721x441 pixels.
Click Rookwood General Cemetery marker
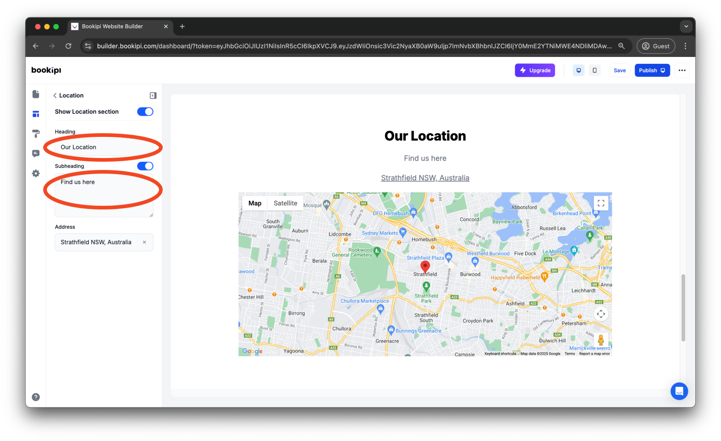click(377, 251)
